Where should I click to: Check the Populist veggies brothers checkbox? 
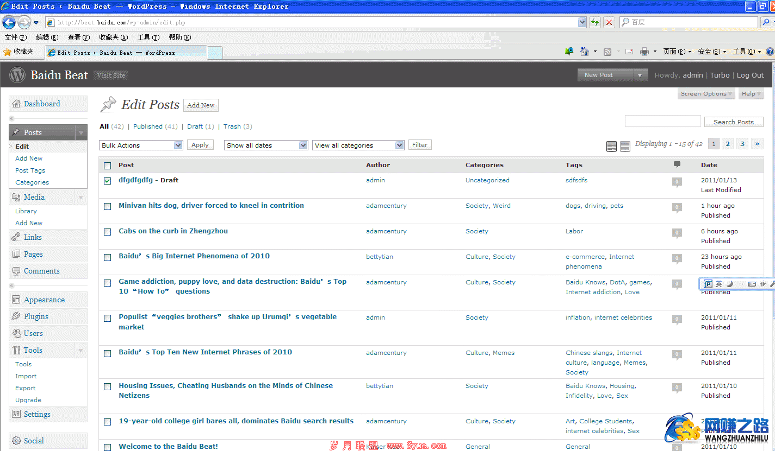point(107,318)
